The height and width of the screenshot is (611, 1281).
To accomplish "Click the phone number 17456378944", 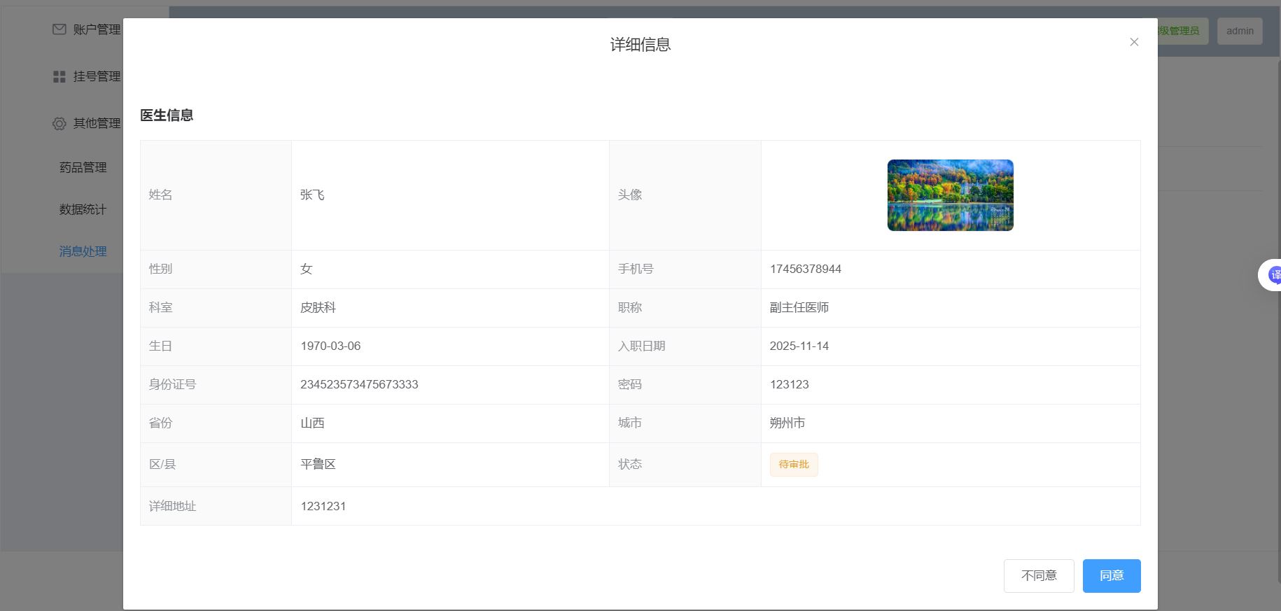I will [805, 269].
